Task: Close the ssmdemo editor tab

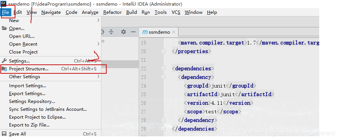Action: (174, 32)
